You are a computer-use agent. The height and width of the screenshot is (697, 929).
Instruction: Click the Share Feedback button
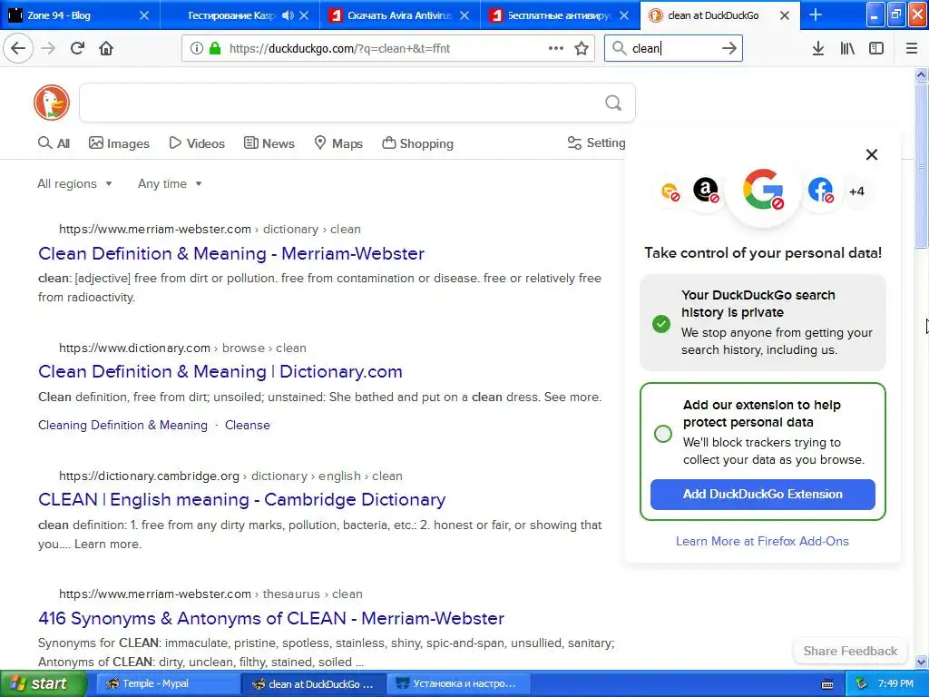[x=850, y=651]
